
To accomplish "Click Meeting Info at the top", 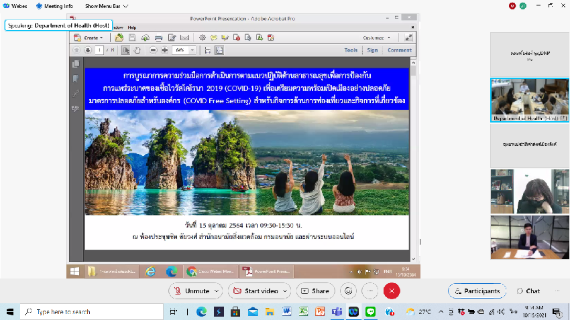I will click(55, 6).
